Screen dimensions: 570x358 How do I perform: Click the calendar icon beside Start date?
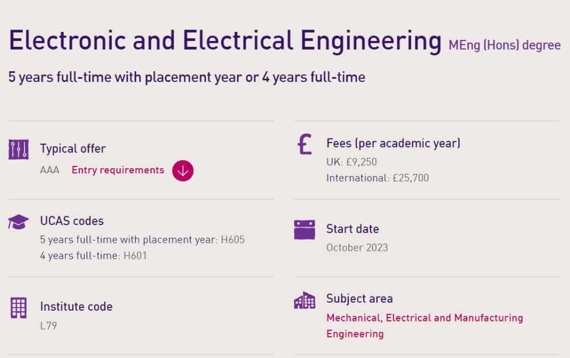304,230
